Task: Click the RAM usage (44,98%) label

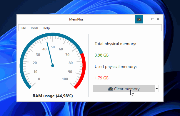Action: 53,96
